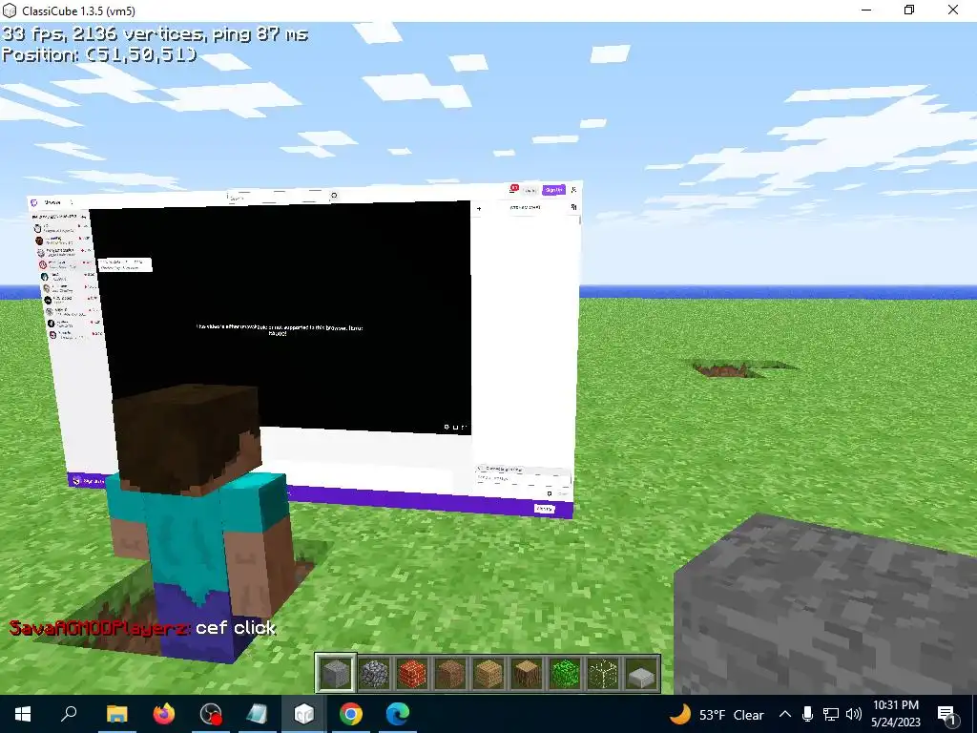
Task: Open Browse on the in-game Twitch page
Action: click(52, 202)
